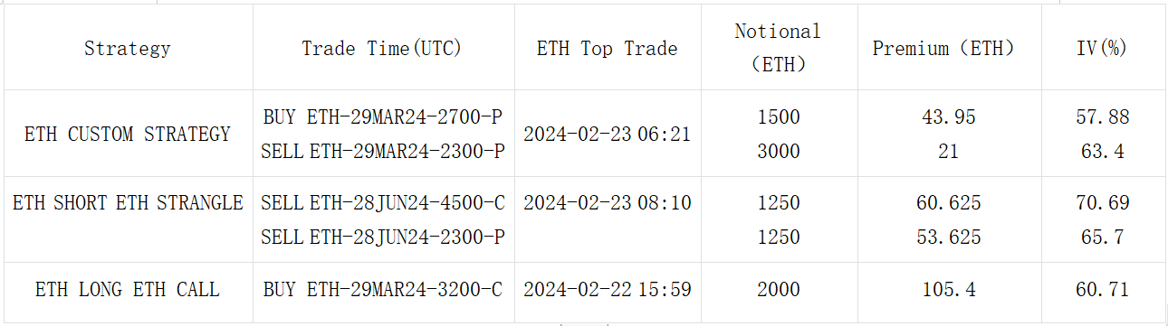Select the 2024-02-23 06:21 timestamp

click(607, 135)
